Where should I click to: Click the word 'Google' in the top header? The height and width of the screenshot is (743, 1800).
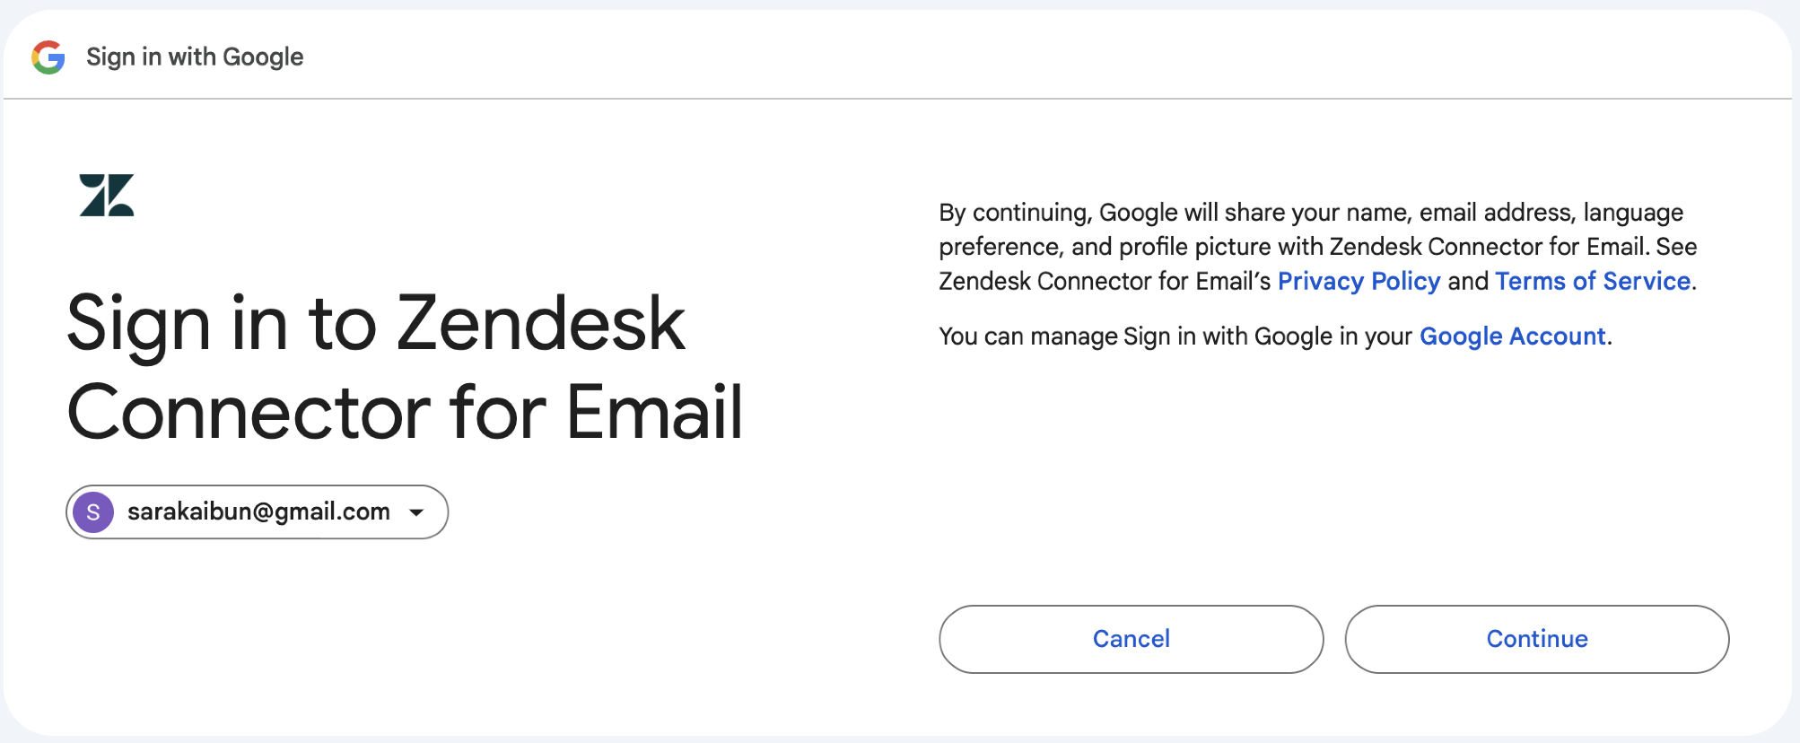click(x=263, y=57)
